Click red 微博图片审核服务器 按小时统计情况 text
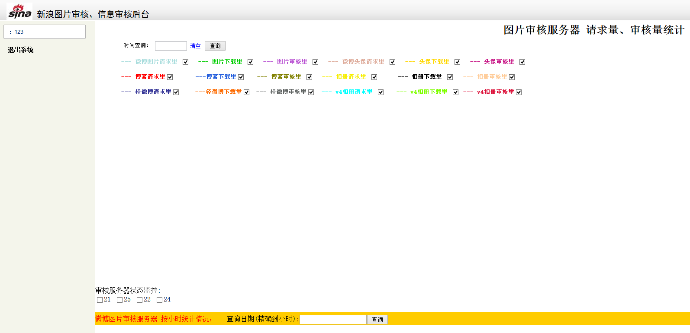The height and width of the screenshot is (333, 690). (x=154, y=319)
